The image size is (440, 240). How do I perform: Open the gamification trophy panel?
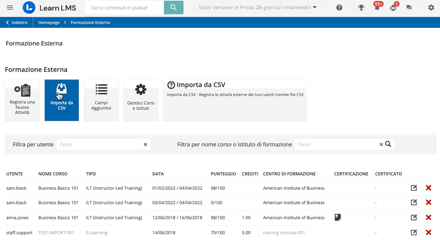[361, 7]
